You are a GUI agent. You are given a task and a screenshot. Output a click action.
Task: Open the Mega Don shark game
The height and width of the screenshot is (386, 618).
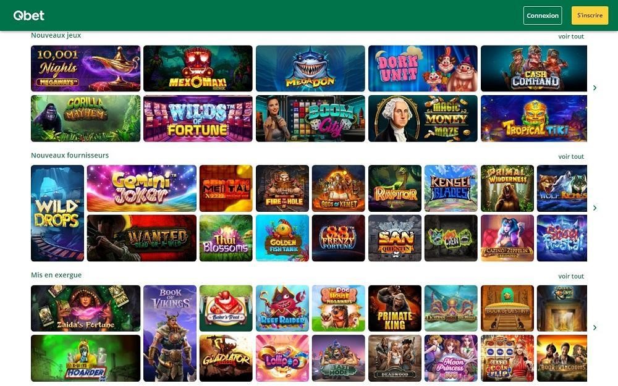click(310, 69)
